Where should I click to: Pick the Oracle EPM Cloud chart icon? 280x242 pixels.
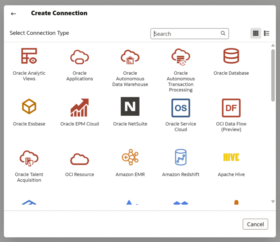click(79, 107)
